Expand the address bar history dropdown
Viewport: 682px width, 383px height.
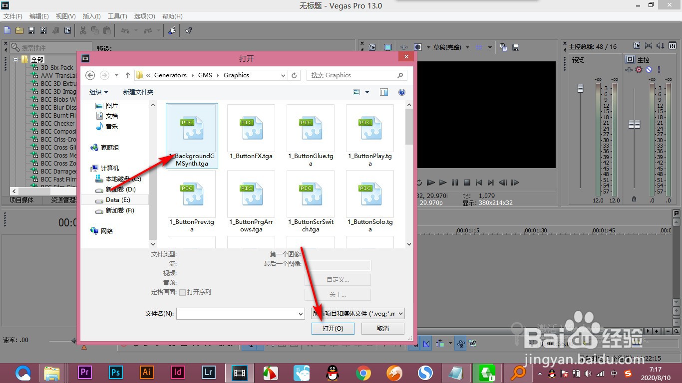point(283,75)
